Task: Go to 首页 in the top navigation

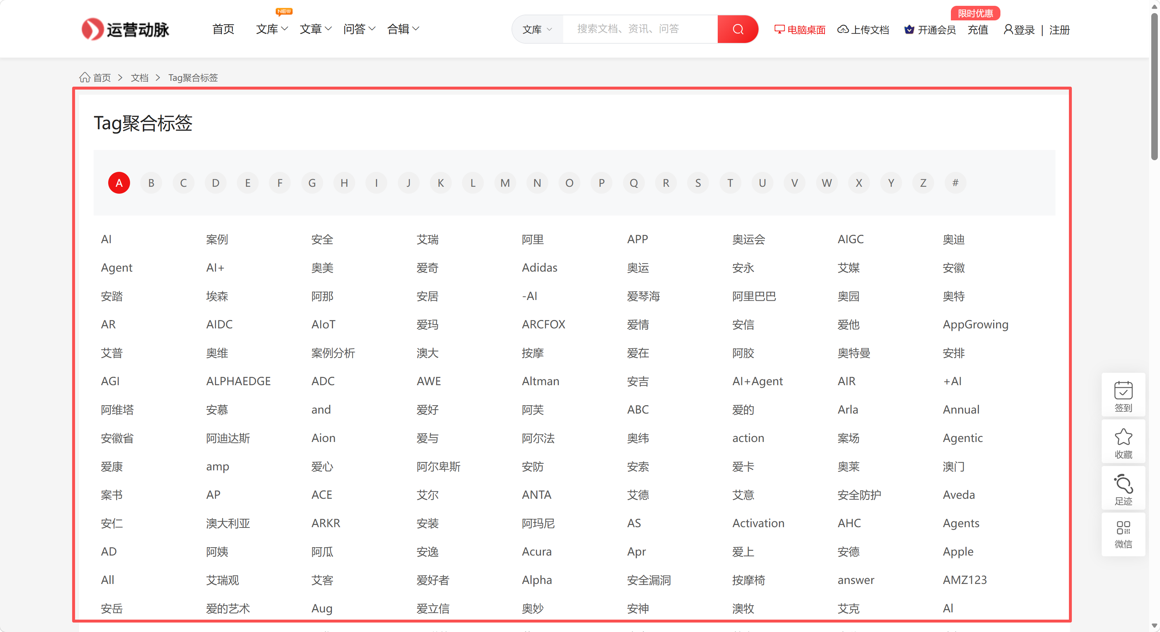Action: 223,29
